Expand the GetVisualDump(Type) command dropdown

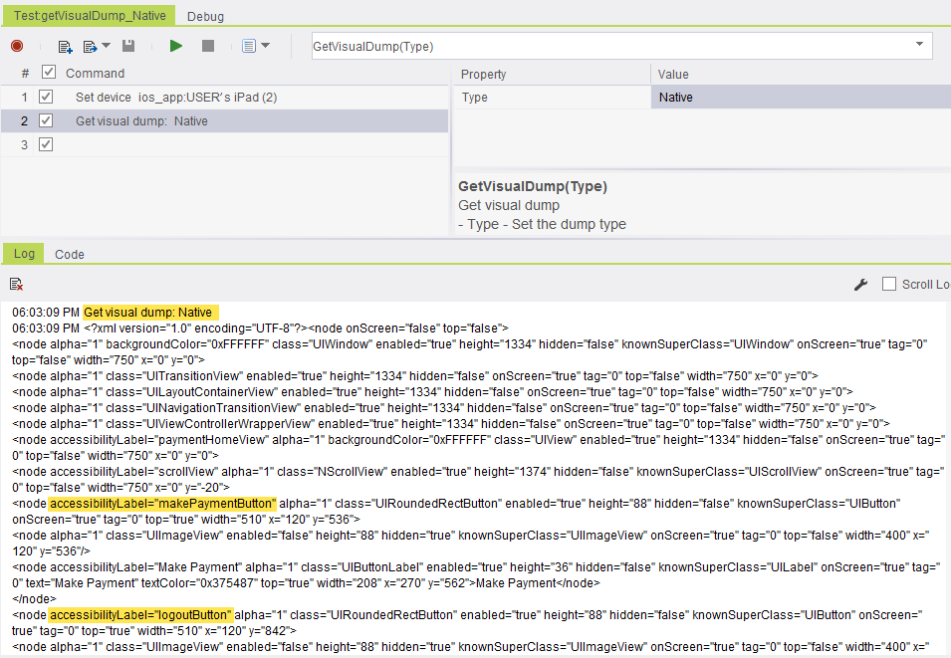pyautogui.click(x=919, y=46)
